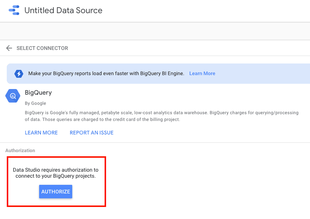Open the LEARN MORE link under BigQuery
The width and height of the screenshot is (310, 219).
41,133
